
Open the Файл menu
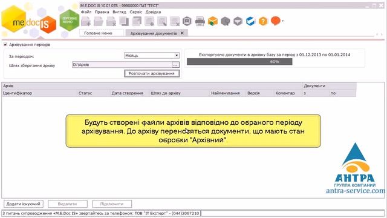tap(86, 12)
